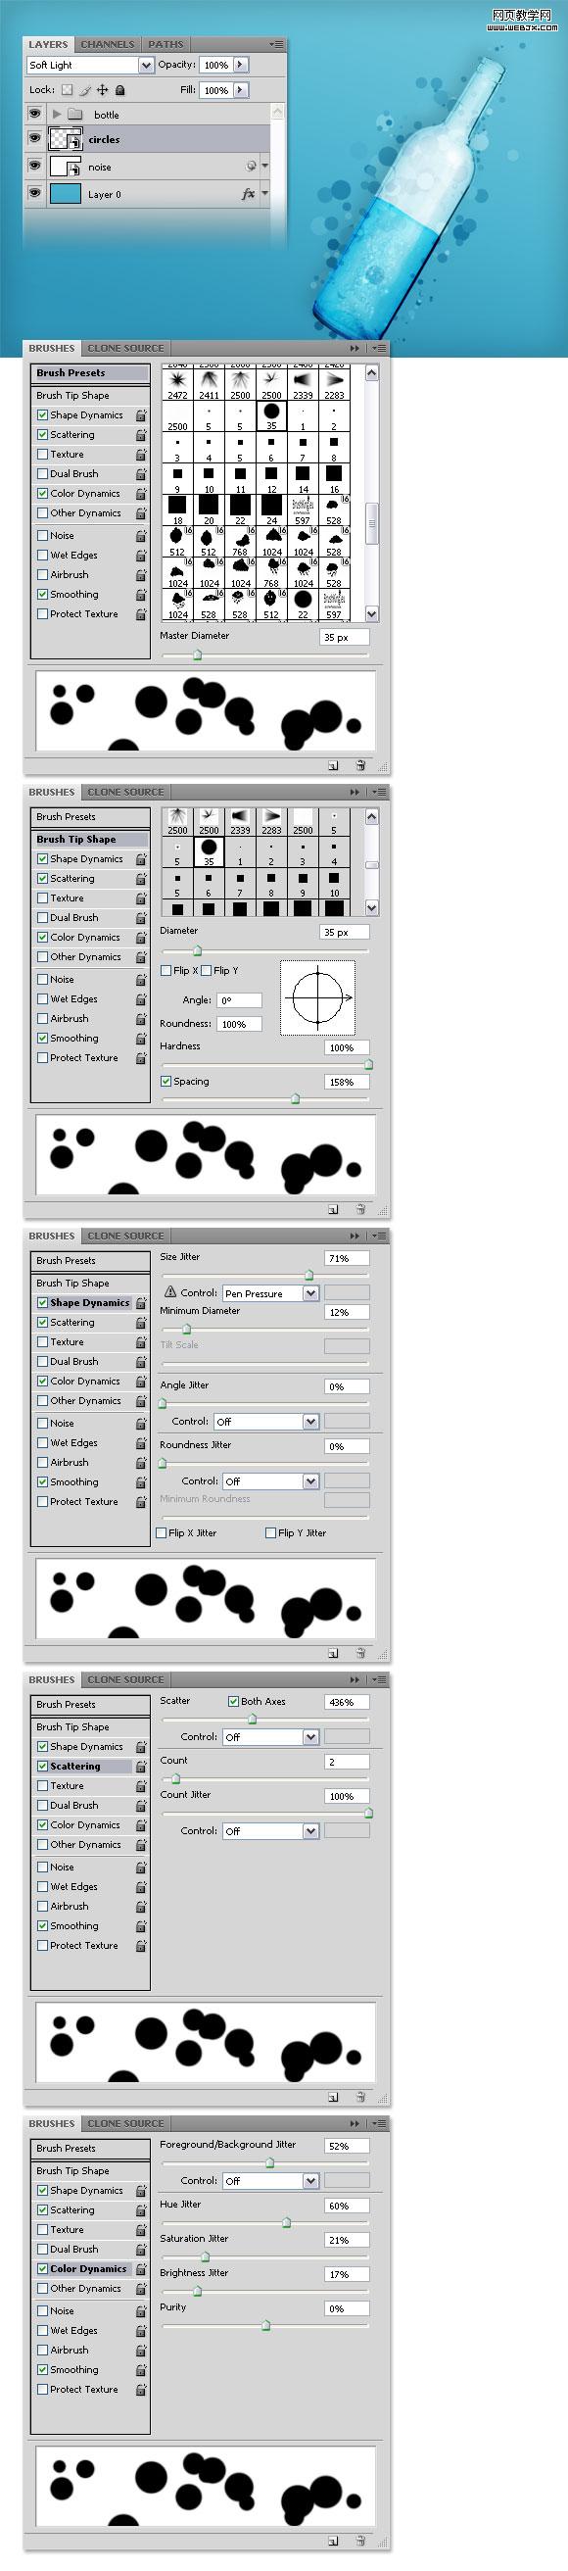Click lock transparent pixels icon in Layers
Image resolution: width=568 pixels, height=2571 pixels.
(67, 90)
